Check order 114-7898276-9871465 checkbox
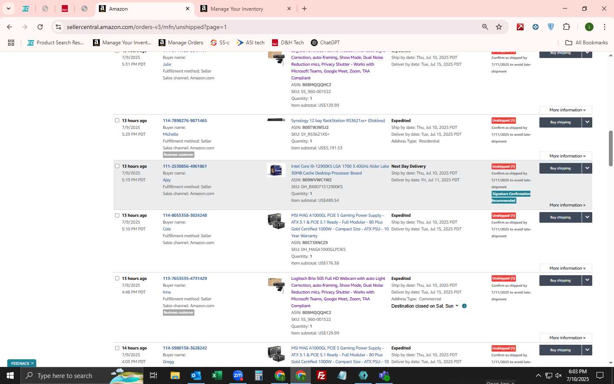 click(x=117, y=120)
